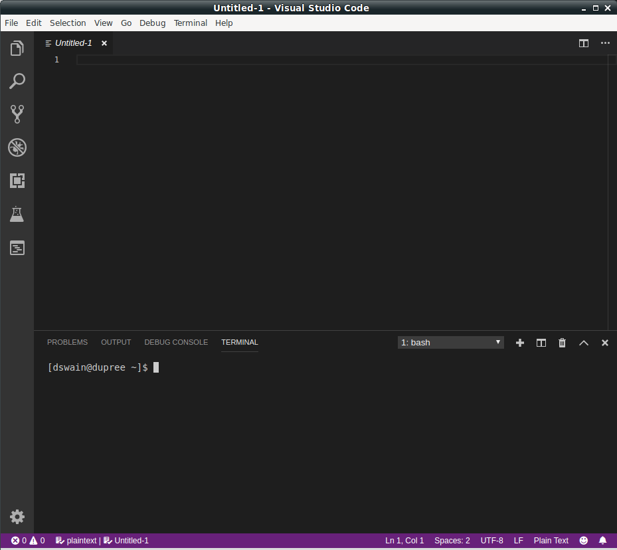This screenshot has width=617, height=550.
Task: Close the bottom terminal panel
Action: (x=605, y=343)
